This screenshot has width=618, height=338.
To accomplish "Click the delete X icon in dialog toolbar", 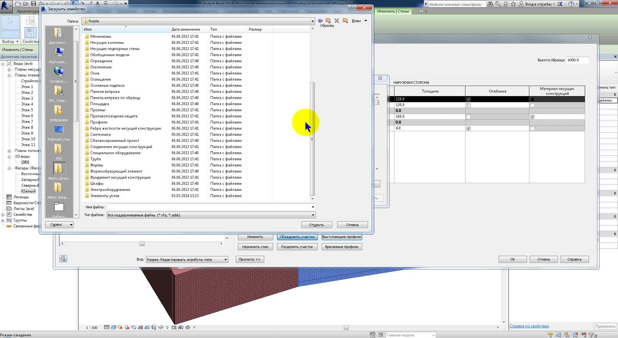I will pyautogui.click(x=337, y=21).
